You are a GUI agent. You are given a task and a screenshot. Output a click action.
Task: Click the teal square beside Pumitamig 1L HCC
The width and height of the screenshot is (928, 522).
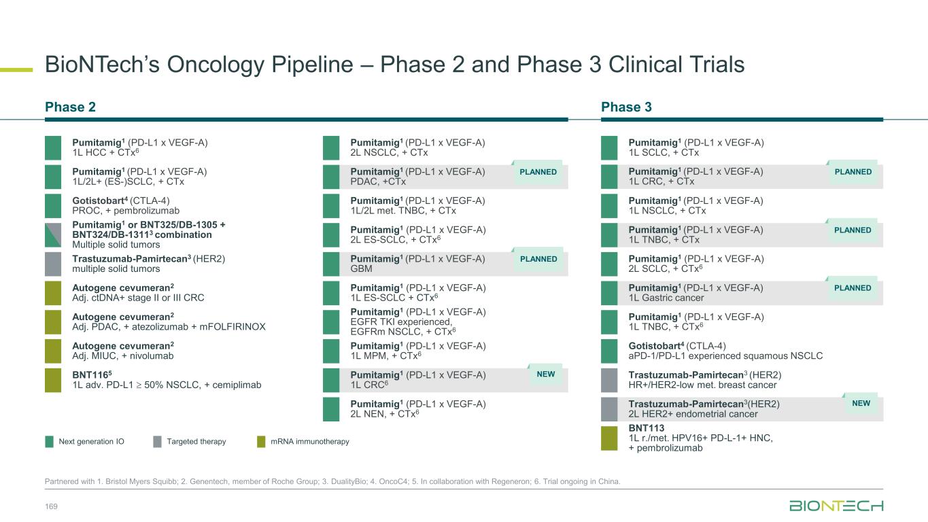pyautogui.click(x=53, y=147)
